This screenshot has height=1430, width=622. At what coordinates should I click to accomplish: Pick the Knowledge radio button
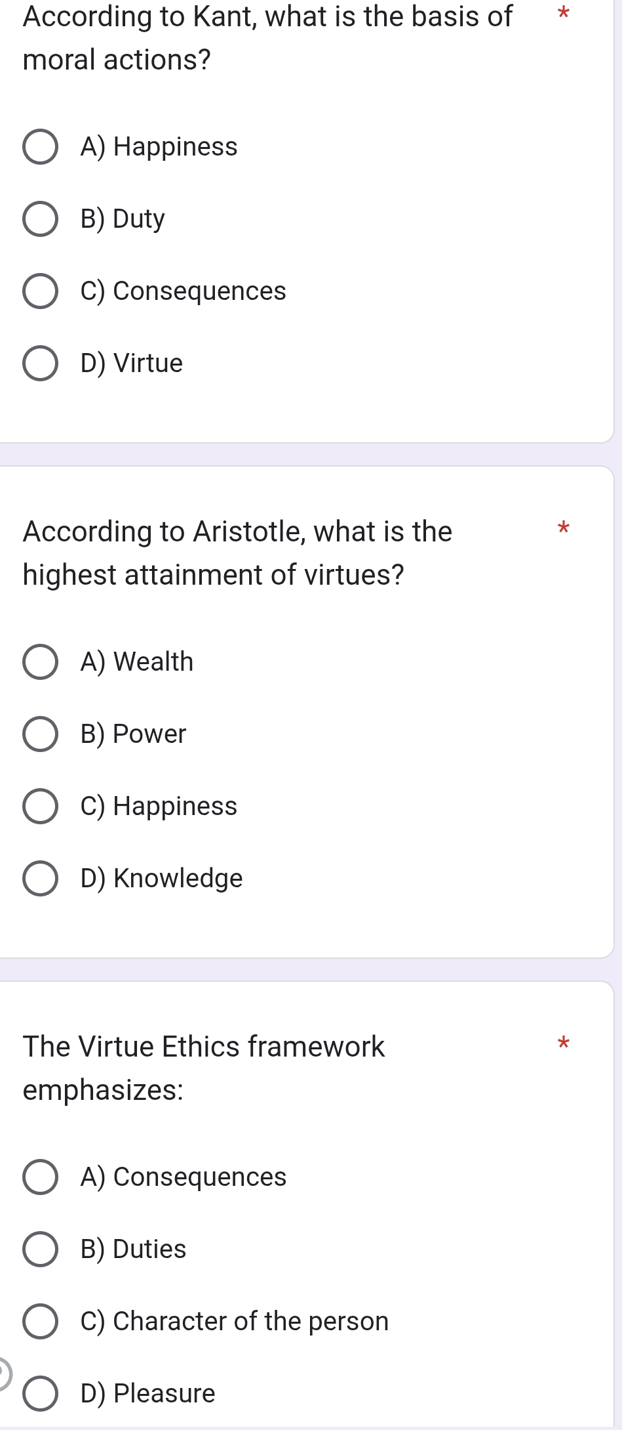(40, 879)
